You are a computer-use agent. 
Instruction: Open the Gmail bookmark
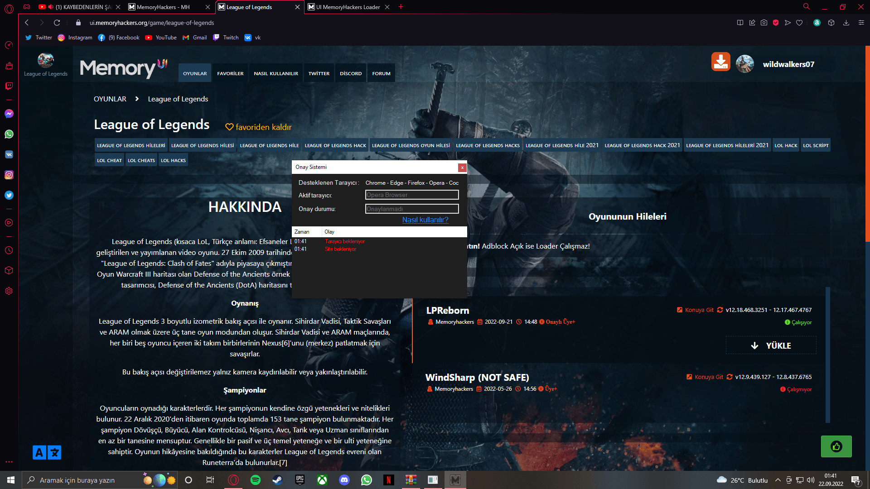pos(194,38)
